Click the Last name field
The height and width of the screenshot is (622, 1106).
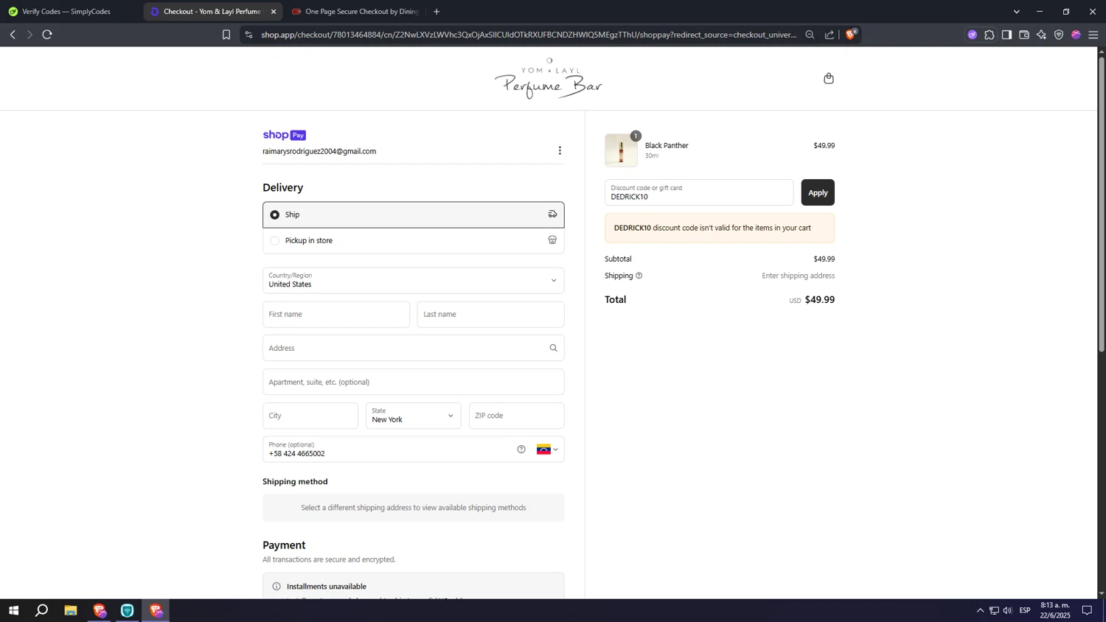[x=490, y=315]
